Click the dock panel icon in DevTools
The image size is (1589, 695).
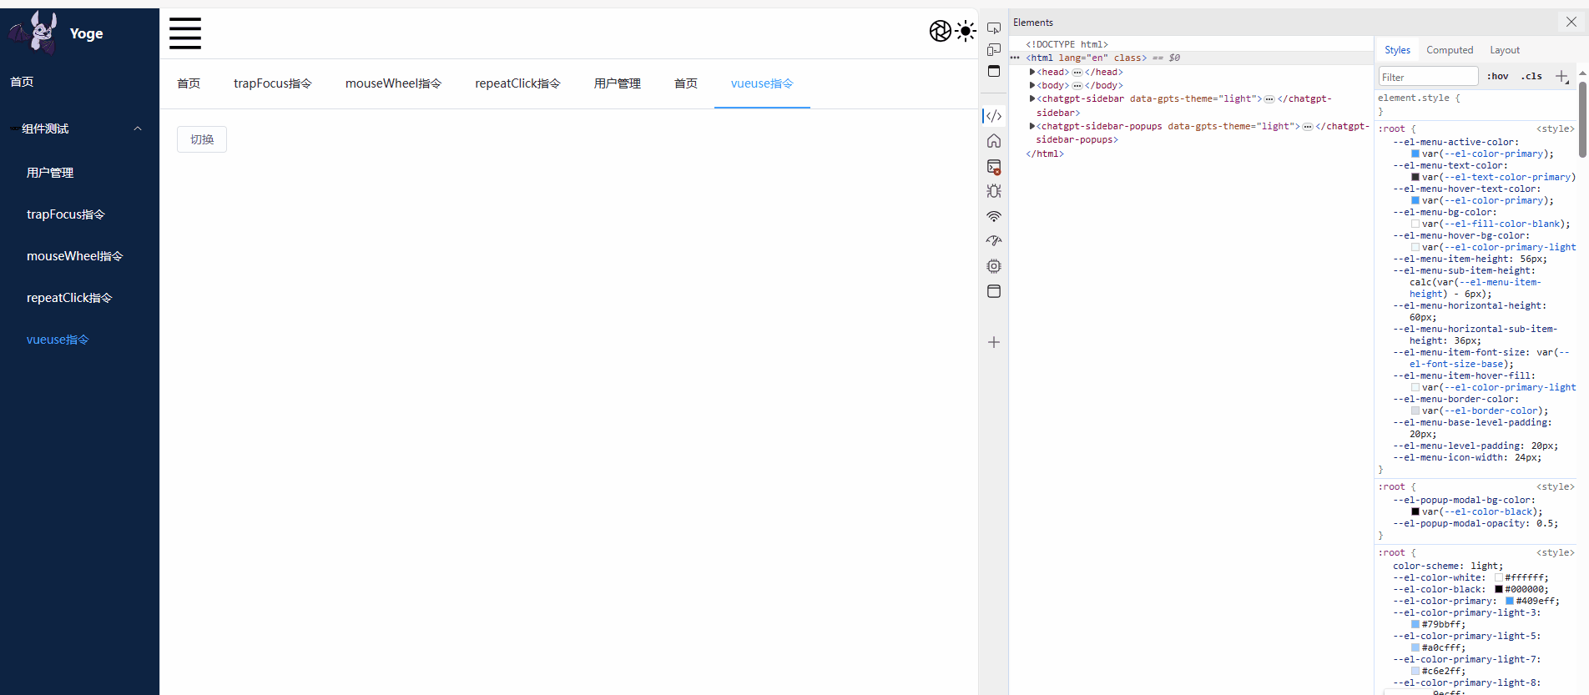click(994, 71)
